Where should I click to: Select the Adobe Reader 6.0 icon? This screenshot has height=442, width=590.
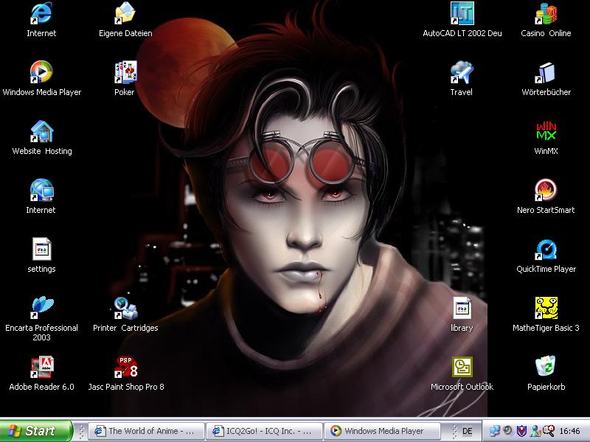(41, 366)
